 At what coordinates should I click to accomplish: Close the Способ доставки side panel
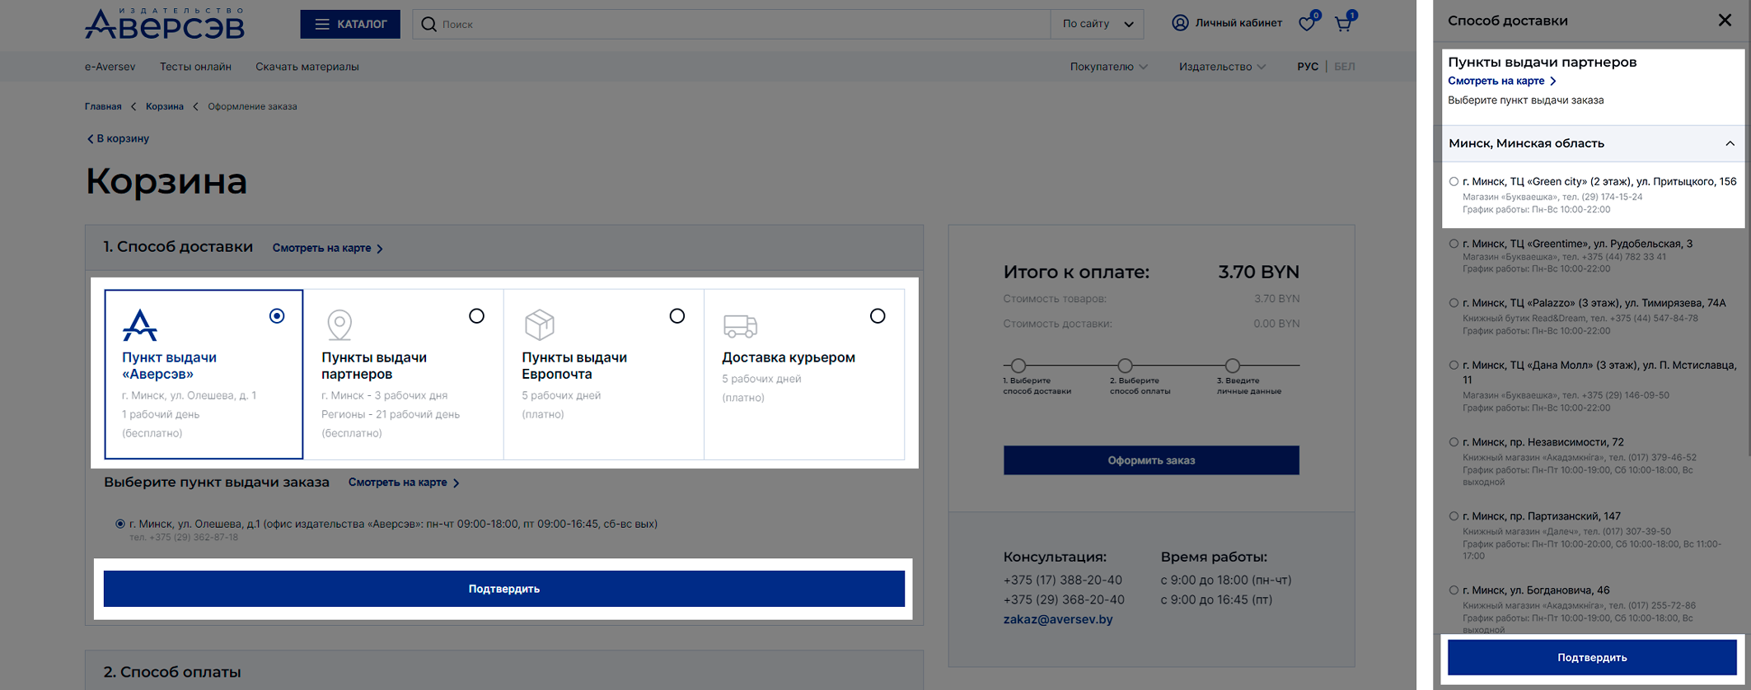pyautogui.click(x=1725, y=21)
